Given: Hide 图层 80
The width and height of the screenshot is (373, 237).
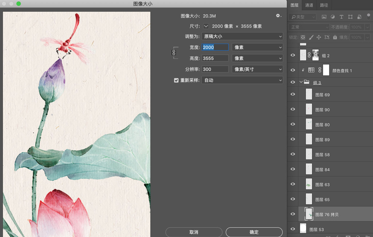Looking at the screenshot, I should (293, 124).
